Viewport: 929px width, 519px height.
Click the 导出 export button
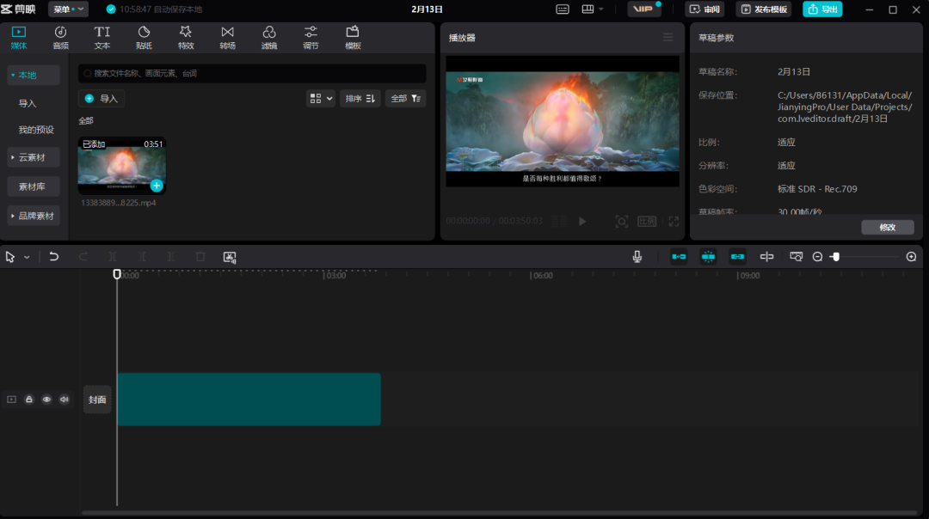click(822, 9)
